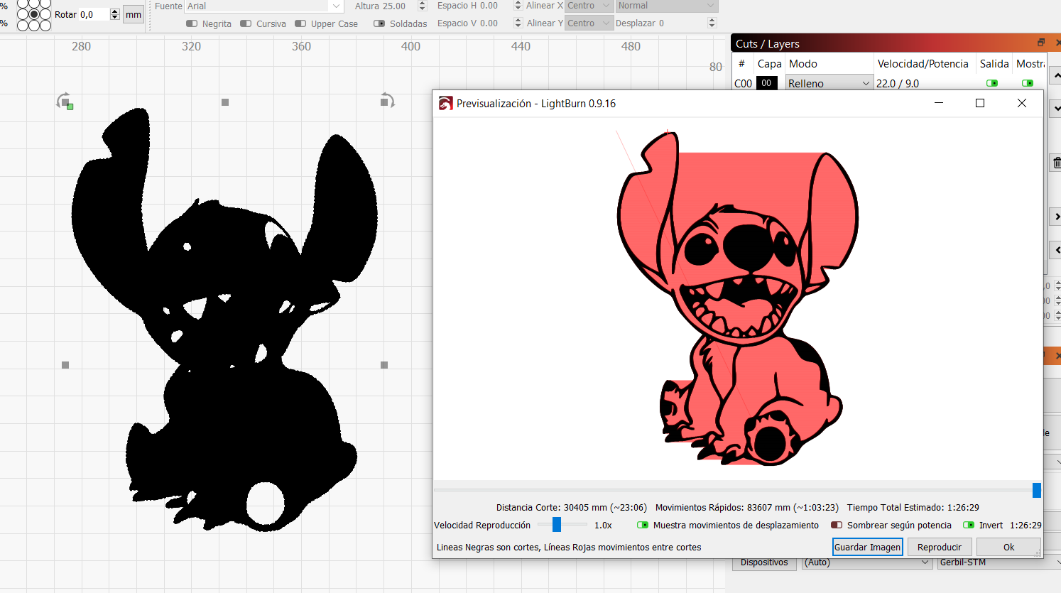Click the right-middle selection handle on canvas
This screenshot has height=593, width=1061.
[384, 365]
